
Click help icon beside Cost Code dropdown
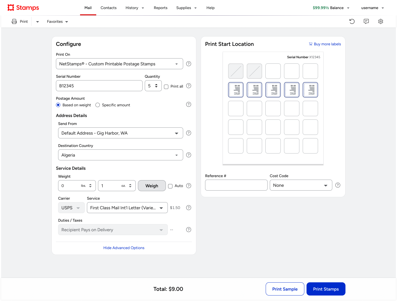338,185
